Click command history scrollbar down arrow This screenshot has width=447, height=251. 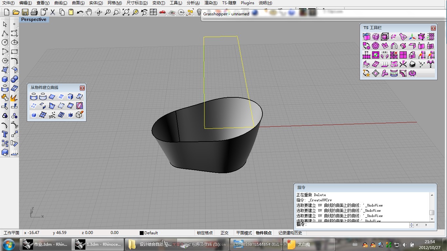(x=432, y=219)
